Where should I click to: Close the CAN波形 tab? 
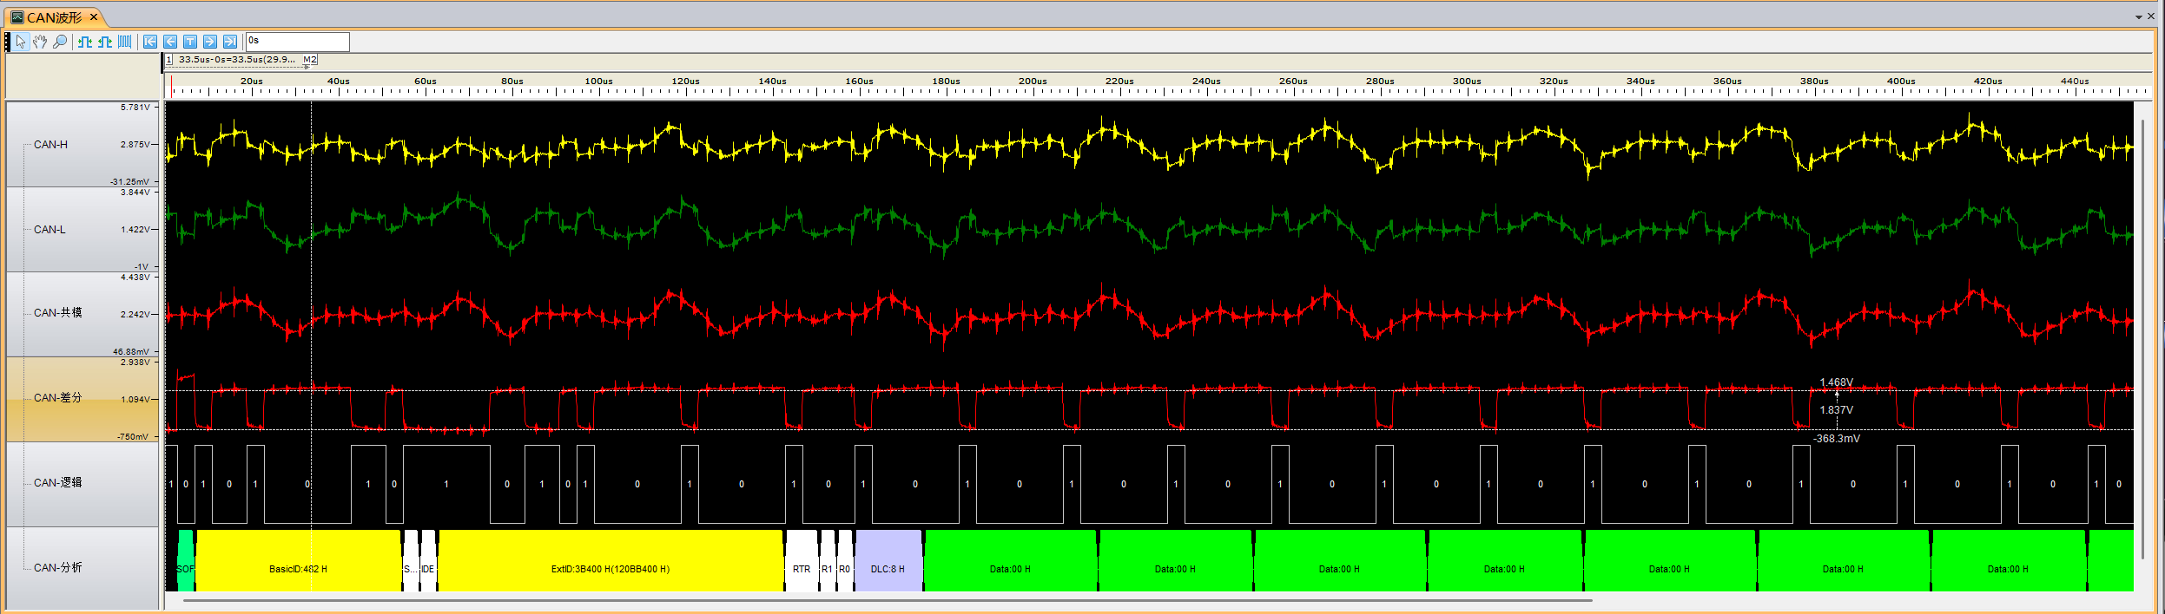pos(94,16)
